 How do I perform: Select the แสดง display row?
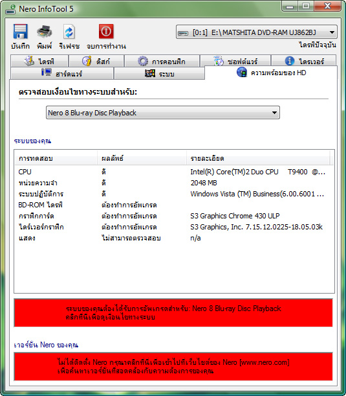click(x=174, y=238)
